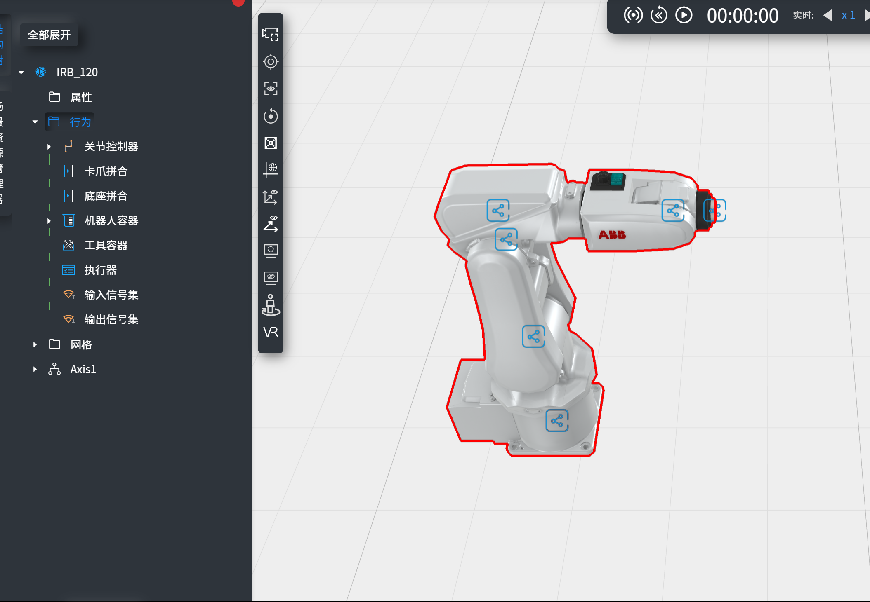Image resolution: width=870 pixels, height=602 pixels.
Task: Toggle the monitor hide-display icon
Action: [x=270, y=278]
